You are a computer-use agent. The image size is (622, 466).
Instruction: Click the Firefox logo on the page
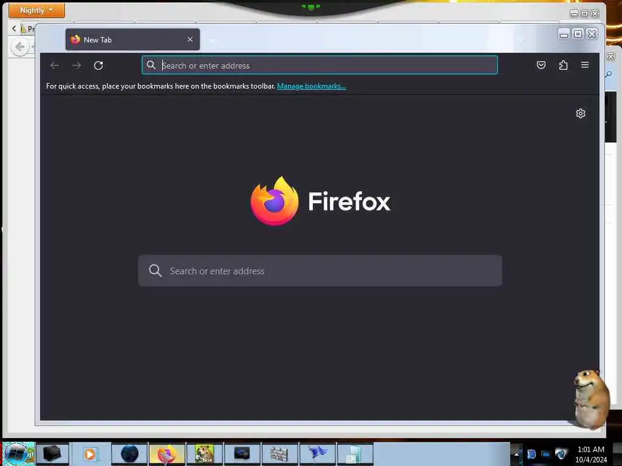click(275, 201)
